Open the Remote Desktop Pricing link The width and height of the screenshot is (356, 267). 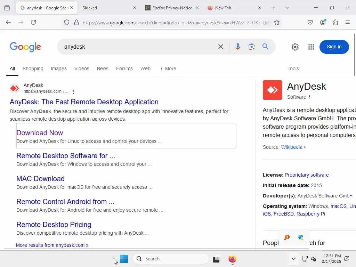click(x=54, y=224)
